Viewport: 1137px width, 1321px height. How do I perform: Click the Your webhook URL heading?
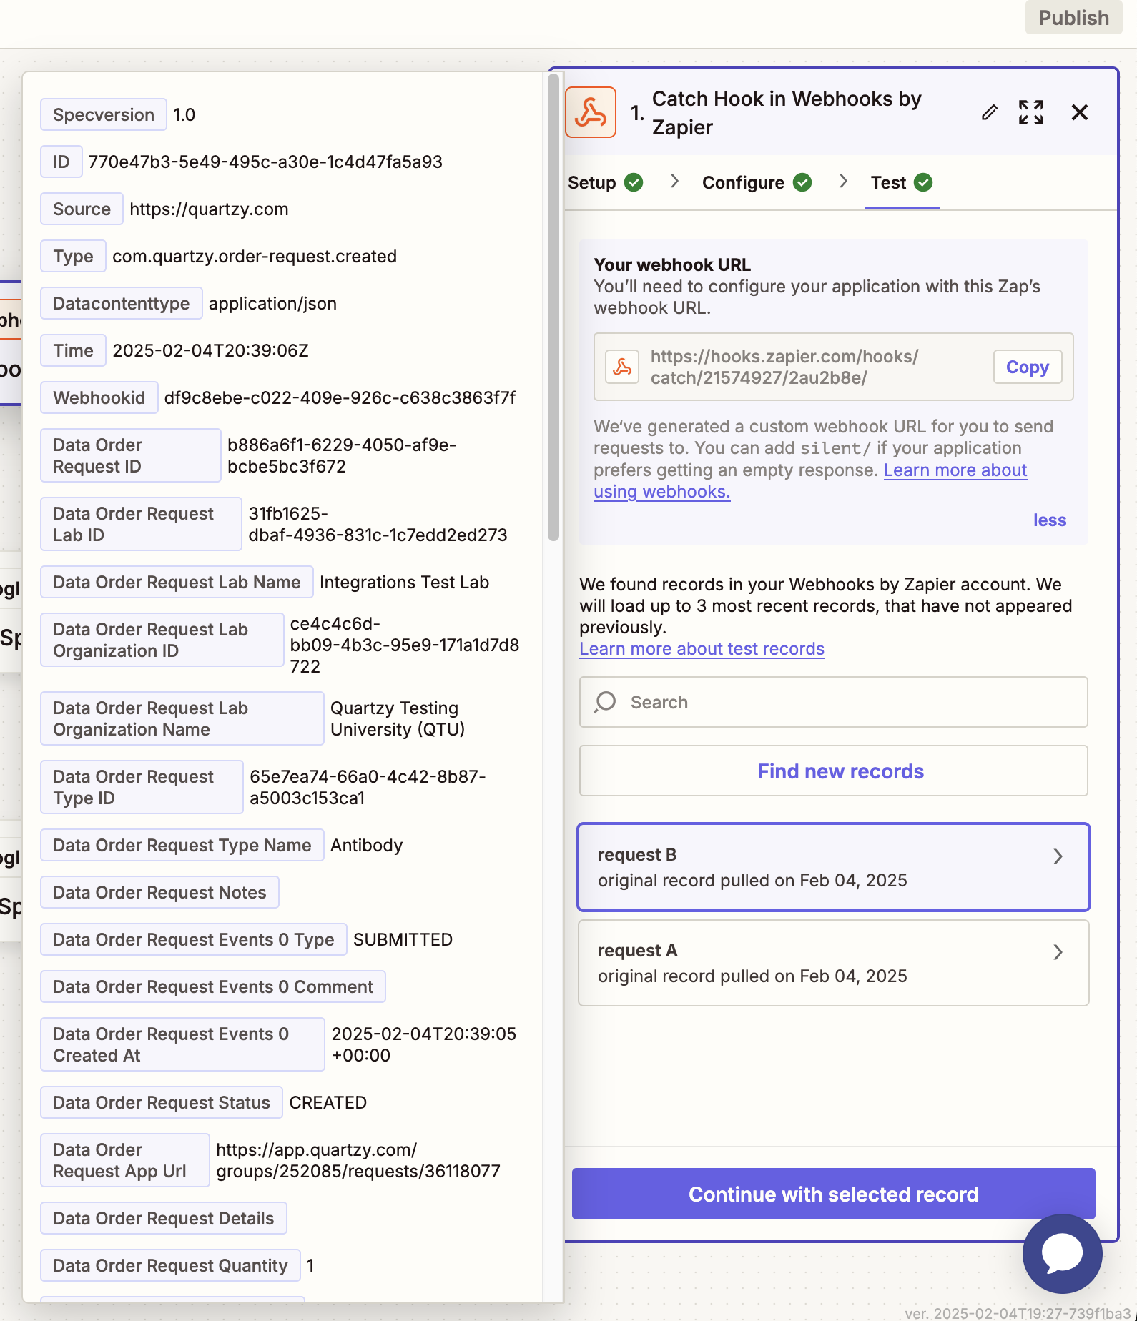672,264
